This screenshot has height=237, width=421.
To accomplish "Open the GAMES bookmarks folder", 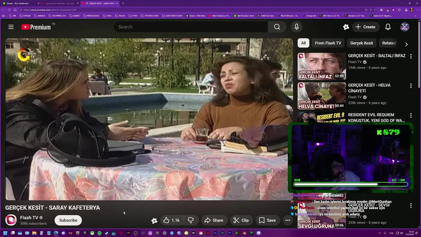I will click(x=74, y=15).
